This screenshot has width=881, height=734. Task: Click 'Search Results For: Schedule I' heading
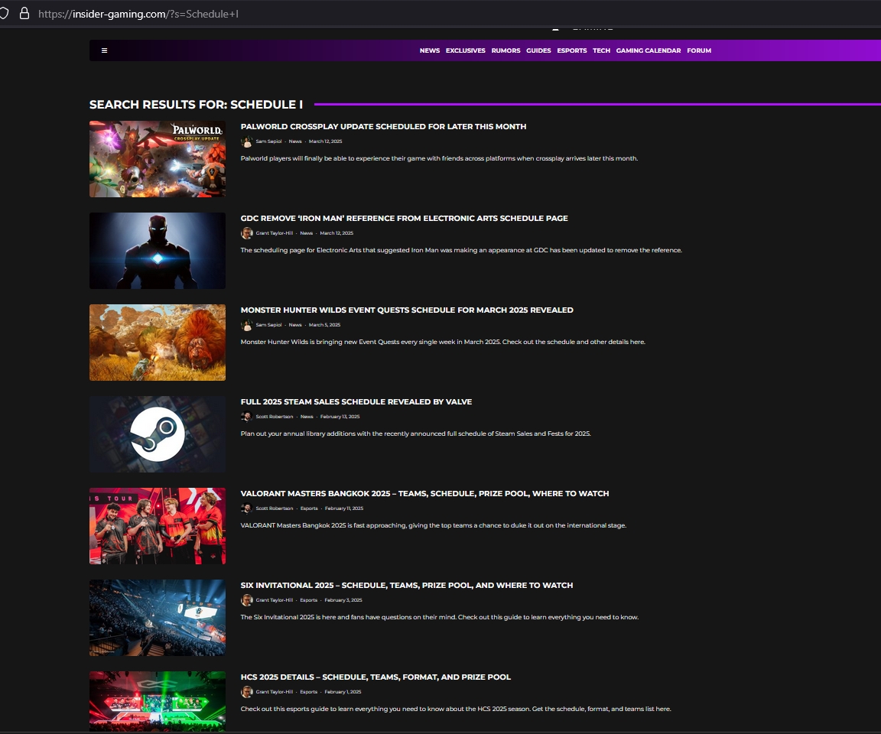[196, 105]
